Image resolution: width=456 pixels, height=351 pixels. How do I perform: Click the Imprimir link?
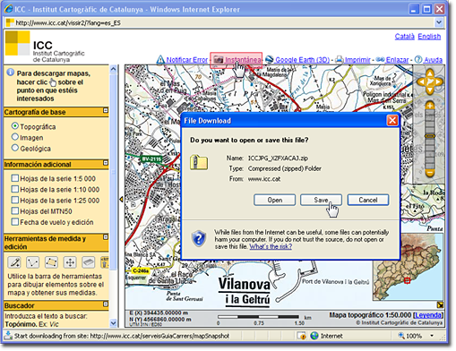point(357,60)
